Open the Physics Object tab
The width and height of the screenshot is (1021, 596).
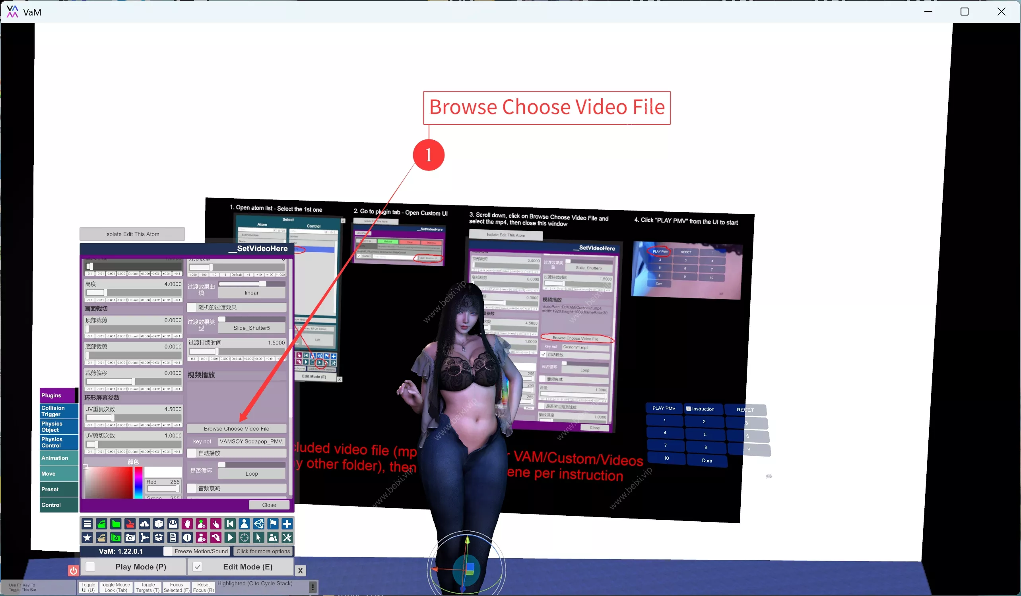(59, 427)
